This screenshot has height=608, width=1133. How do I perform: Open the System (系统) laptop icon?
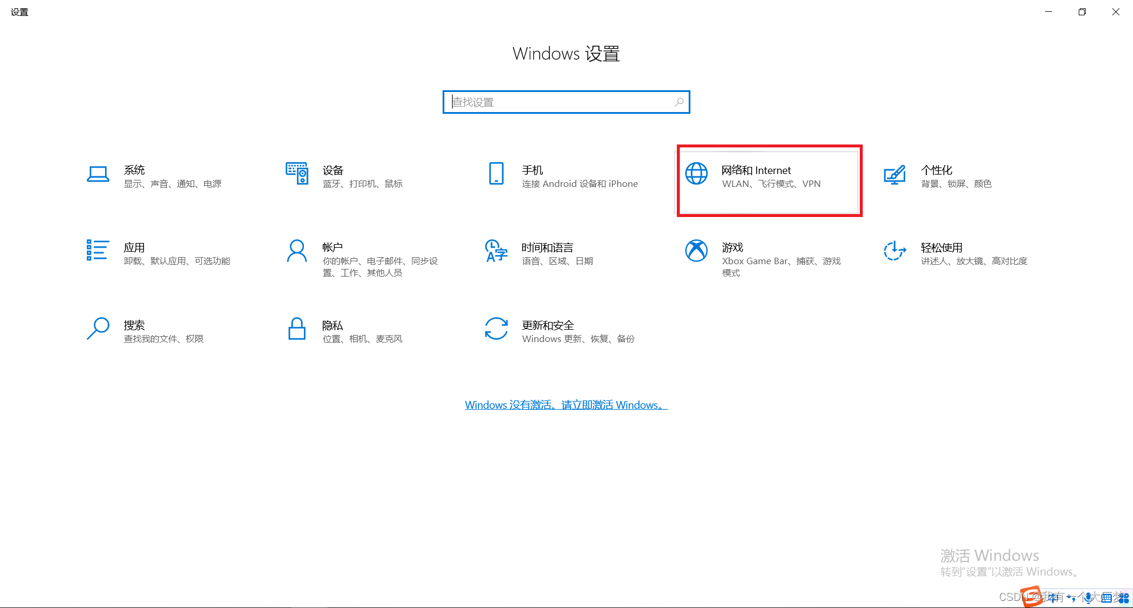pyautogui.click(x=98, y=174)
